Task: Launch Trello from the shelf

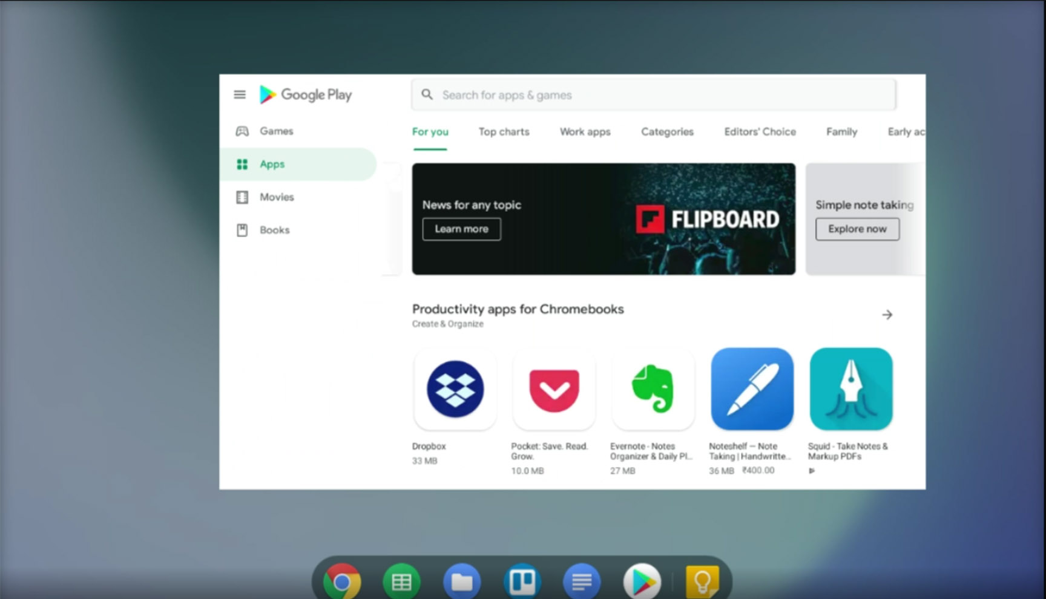Action: [522, 581]
